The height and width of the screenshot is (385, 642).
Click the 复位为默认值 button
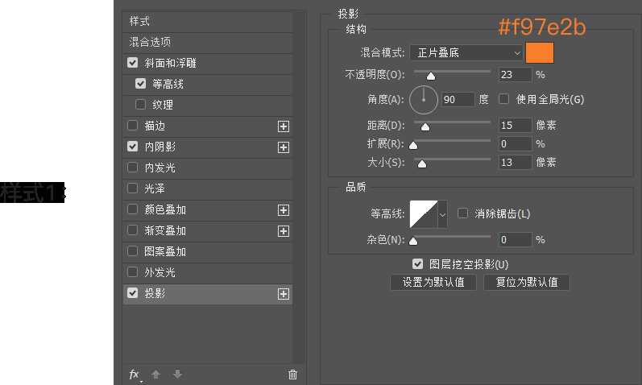527,283
